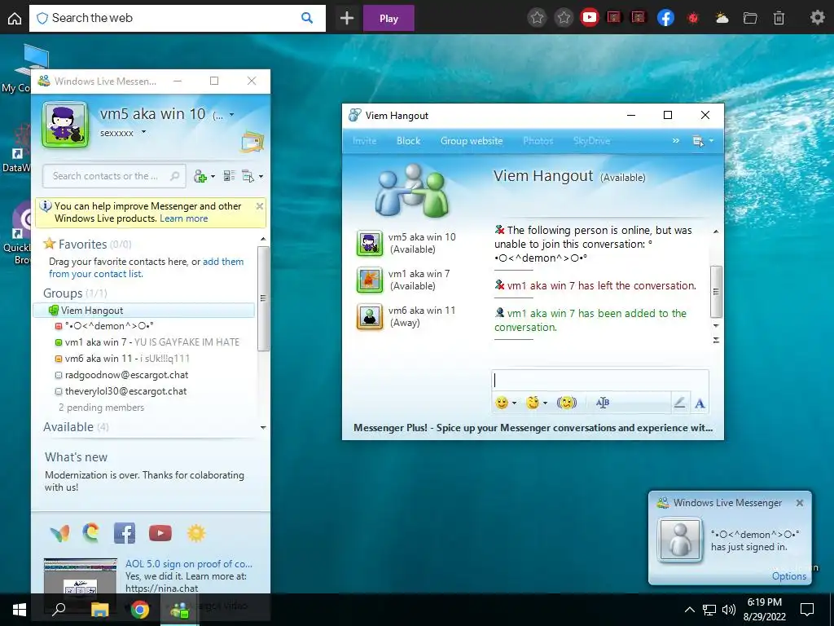Click Group website in chat toolbar

click(x=472, y=141)
